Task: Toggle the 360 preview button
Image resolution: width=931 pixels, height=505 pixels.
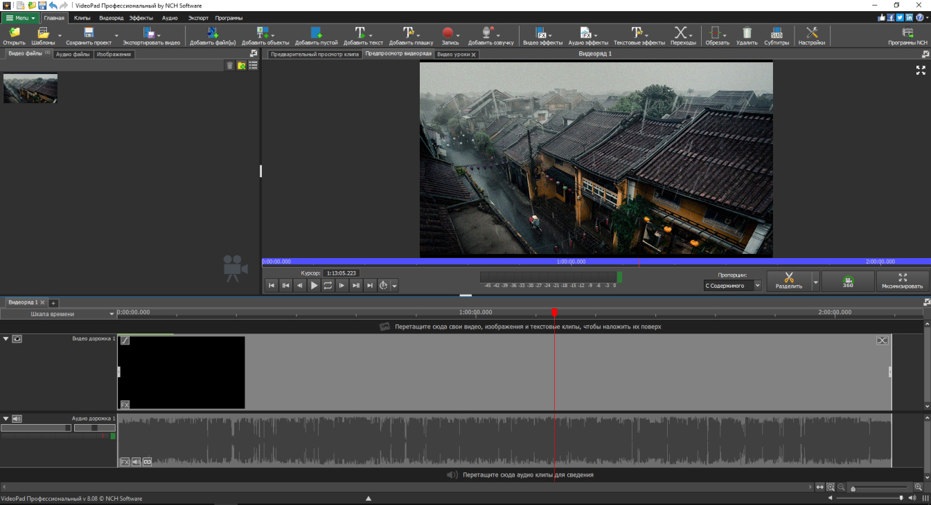Action: click(x=848, y=282)
